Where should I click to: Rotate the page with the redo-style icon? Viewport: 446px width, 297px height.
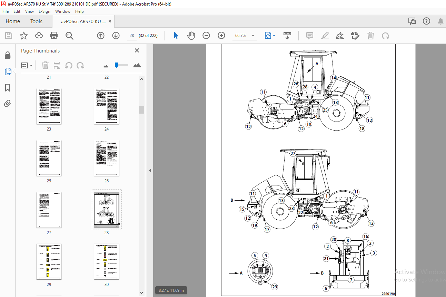pyautogui.click(x=385, y=36)
